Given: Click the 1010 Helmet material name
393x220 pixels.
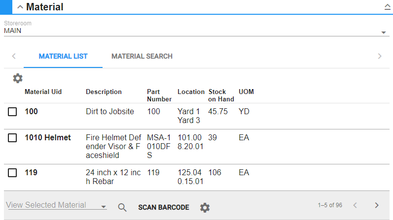Looking at the screenshot, I should pos(48,138).
